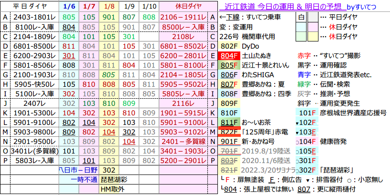Click the 302 cell in the 八日市－日野 row
The image size is (390, 195).
[x=108, y=170]
